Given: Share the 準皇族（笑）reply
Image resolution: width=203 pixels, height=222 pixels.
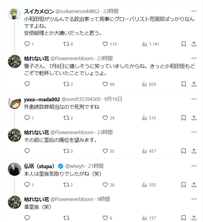Looking at the screenshot, I should tap(194, 218).
